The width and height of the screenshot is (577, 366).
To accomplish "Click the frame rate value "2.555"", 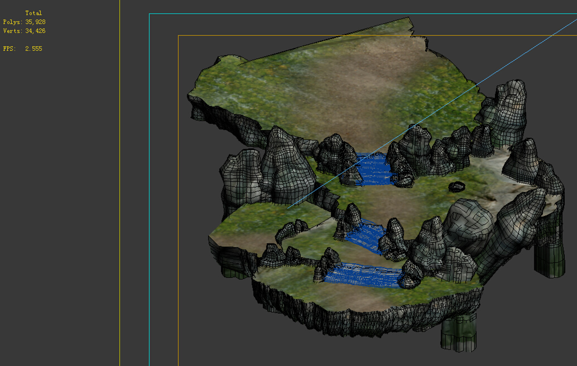I will 34,49.
